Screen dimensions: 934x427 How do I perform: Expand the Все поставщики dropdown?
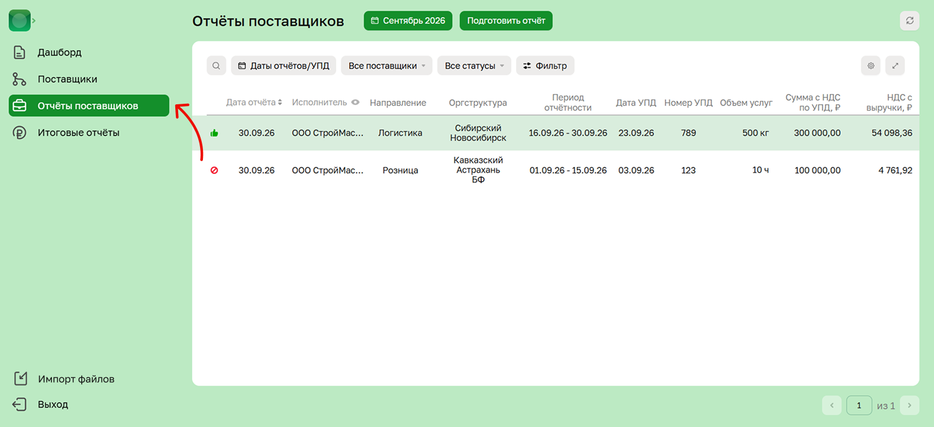[387, 66]
